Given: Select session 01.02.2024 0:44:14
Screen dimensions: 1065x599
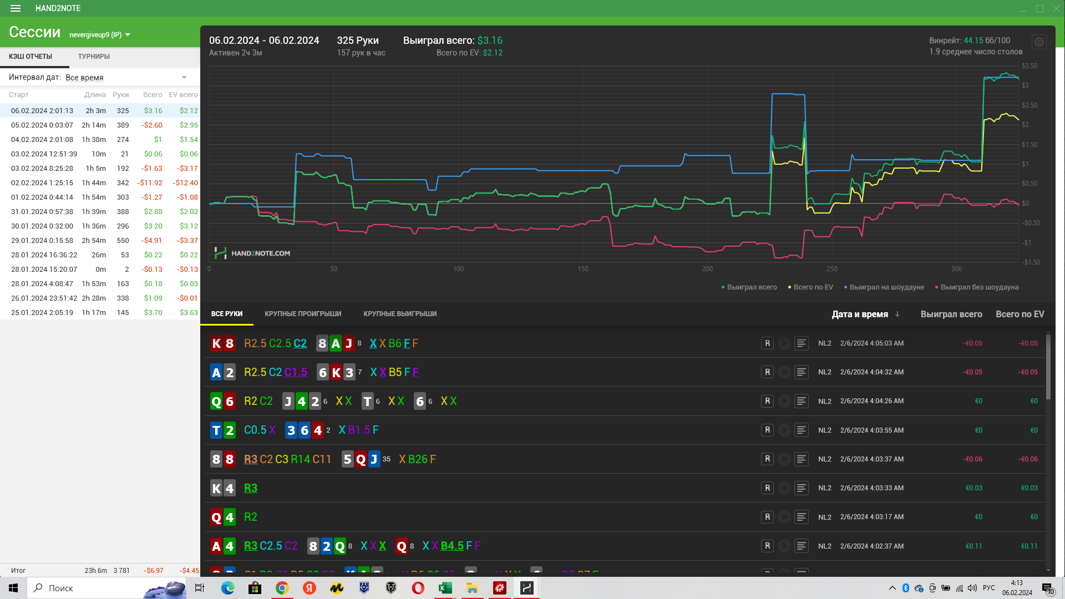Looking at the screenshot, I should tap(100, 197).
